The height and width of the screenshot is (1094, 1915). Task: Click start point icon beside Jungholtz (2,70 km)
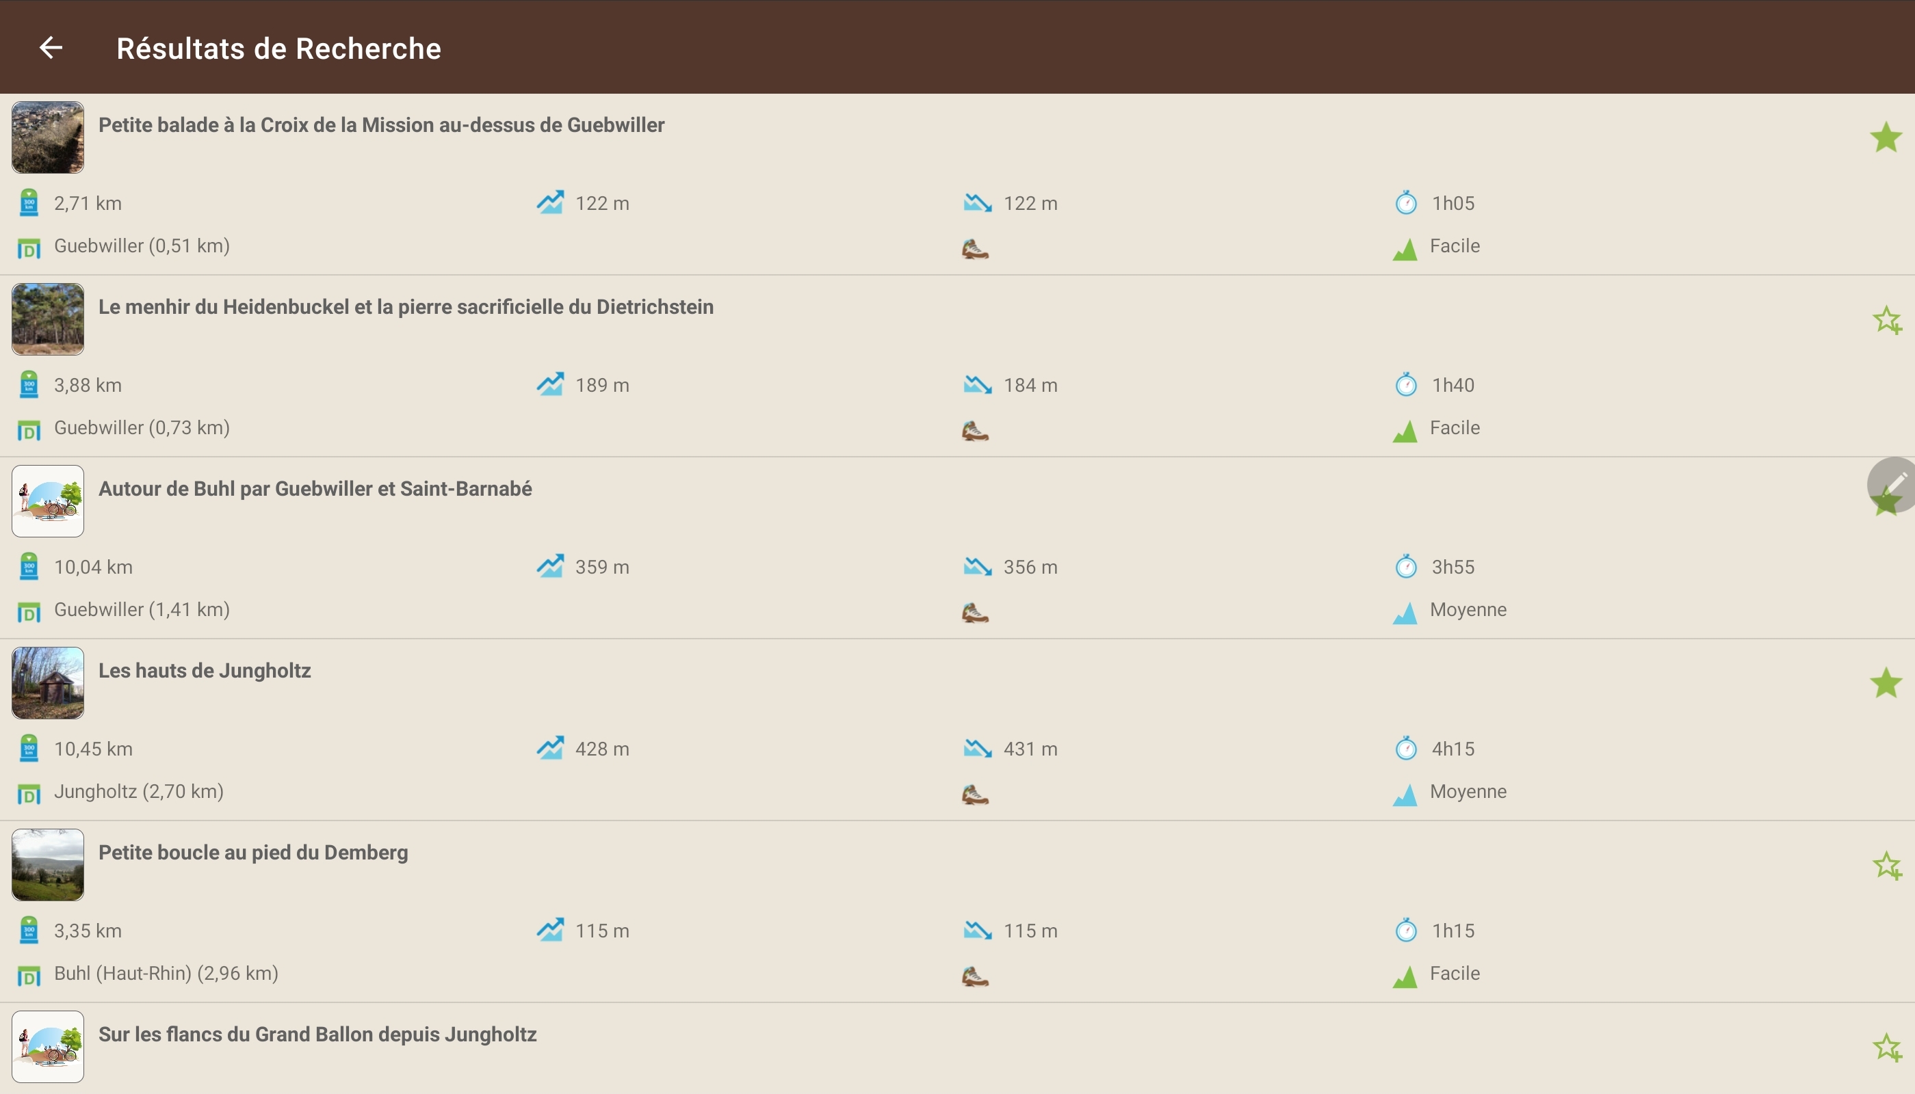pyautogui.click(x=29, y=795)
